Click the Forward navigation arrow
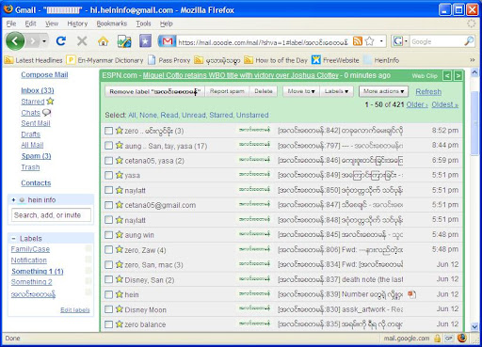The height and width of the screenshot is (347, 482). 33,41
